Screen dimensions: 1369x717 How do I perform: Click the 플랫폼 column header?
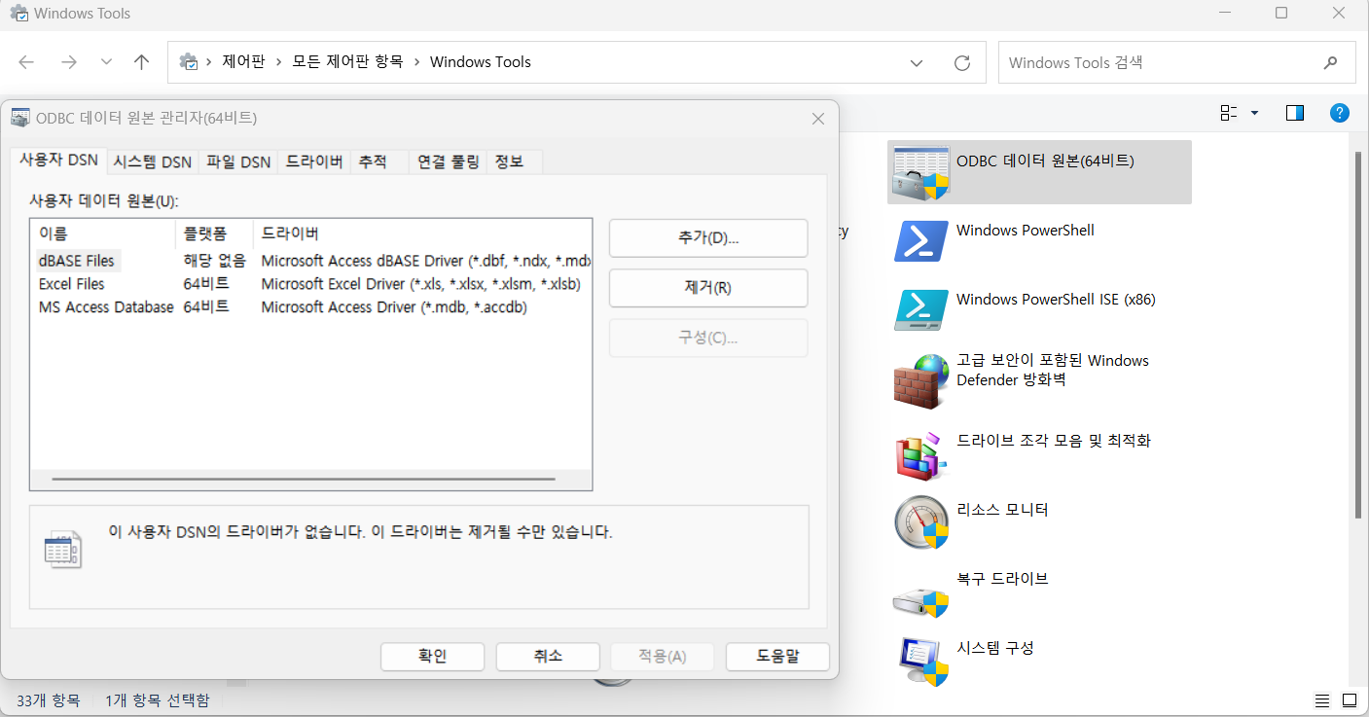(214, 234)
